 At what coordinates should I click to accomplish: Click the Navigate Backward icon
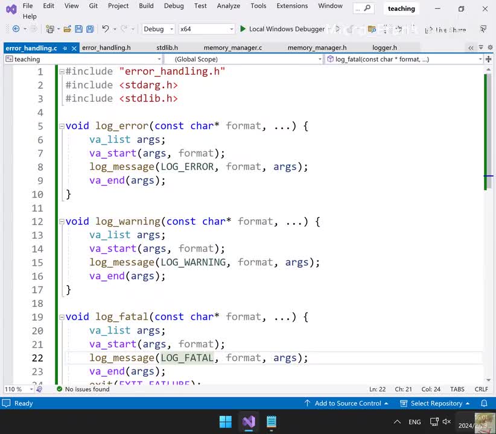[x=16, y=29]
